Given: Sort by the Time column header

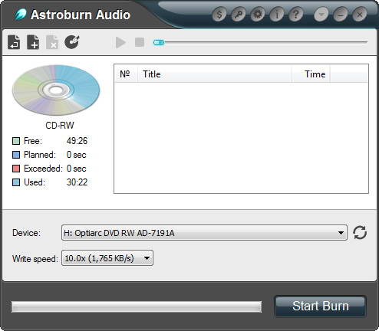Looking at the screenshot, I should 311,74.
